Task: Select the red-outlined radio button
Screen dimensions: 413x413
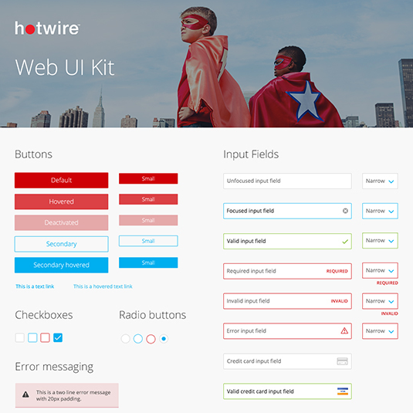Action: [151, 338]
